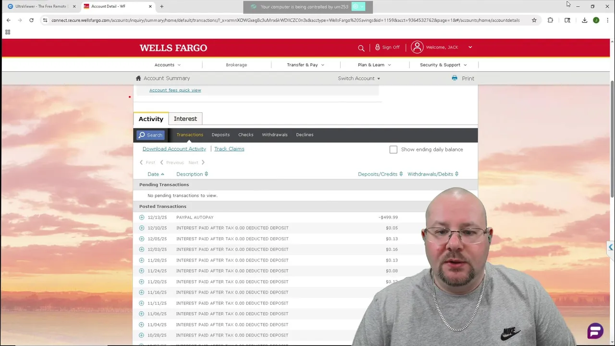Open Account fees quick view link

point(175,90)
